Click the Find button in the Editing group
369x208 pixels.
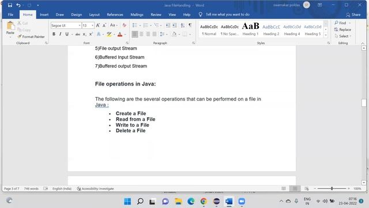(x=341, y=23)
